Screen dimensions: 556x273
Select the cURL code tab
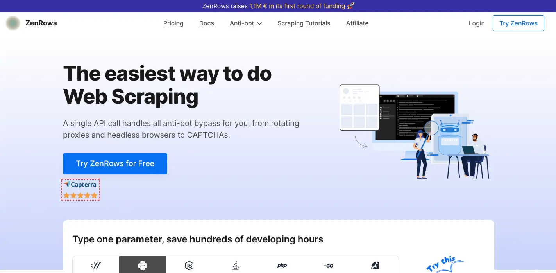tap(96, 266)
